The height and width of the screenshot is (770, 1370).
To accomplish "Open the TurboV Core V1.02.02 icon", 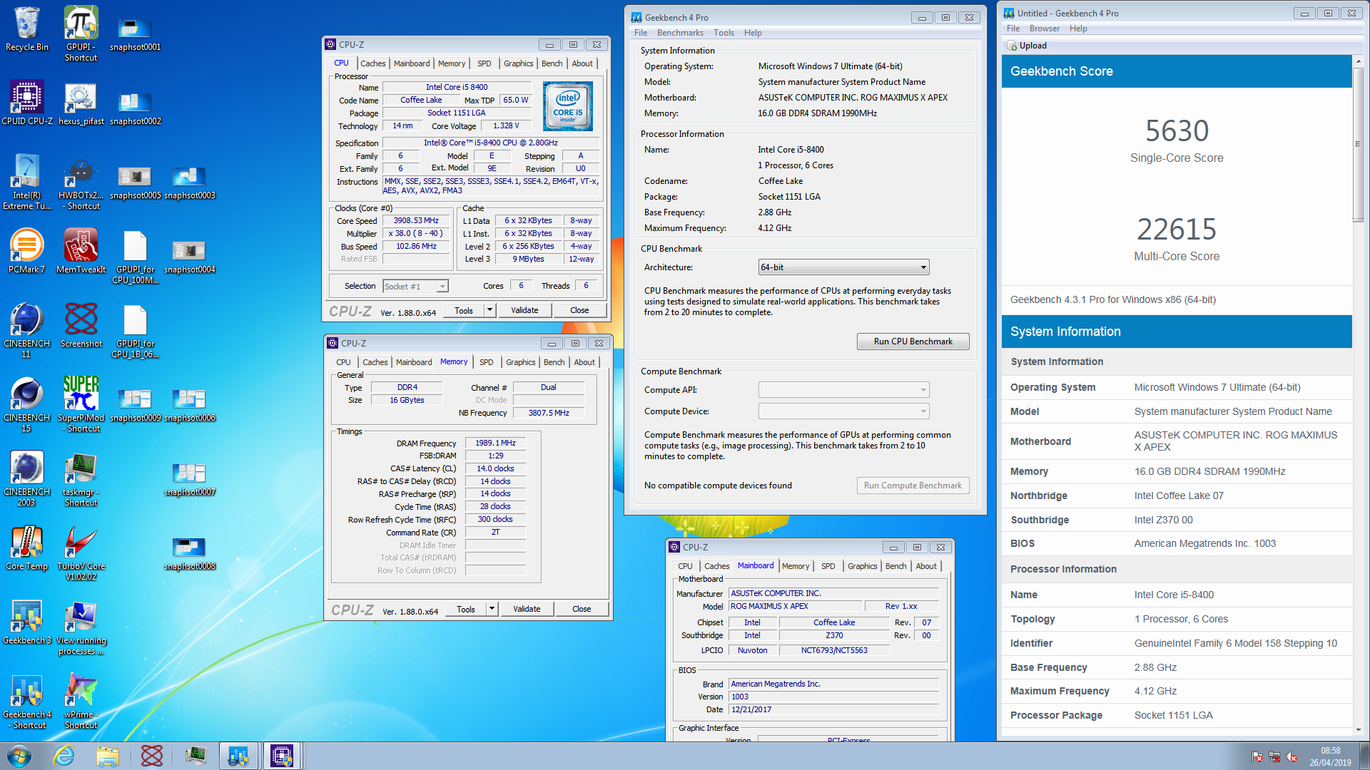I will pyautogui.click(x=81, y=553).
